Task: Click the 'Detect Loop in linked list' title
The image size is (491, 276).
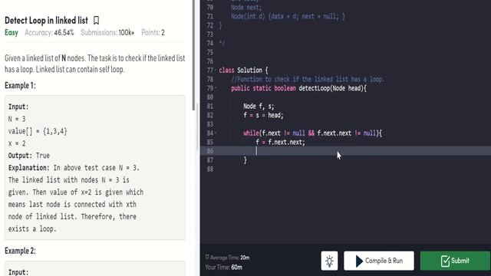Action: (46, 21)
